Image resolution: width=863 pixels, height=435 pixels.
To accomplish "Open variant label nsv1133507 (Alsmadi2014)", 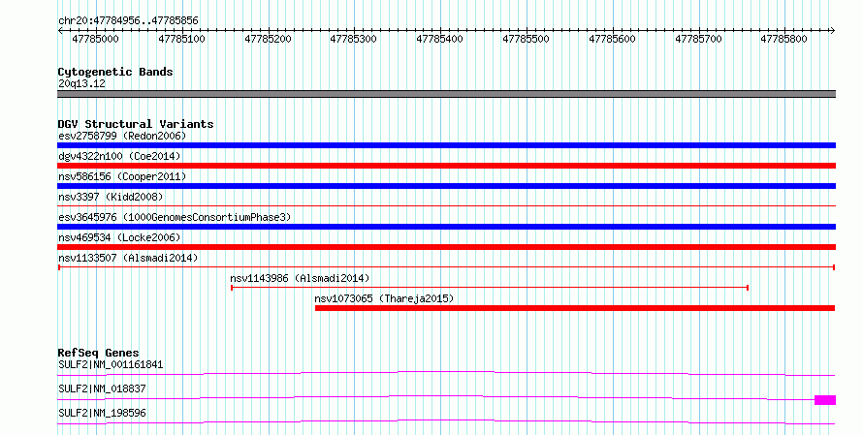I will click(128, 258).
